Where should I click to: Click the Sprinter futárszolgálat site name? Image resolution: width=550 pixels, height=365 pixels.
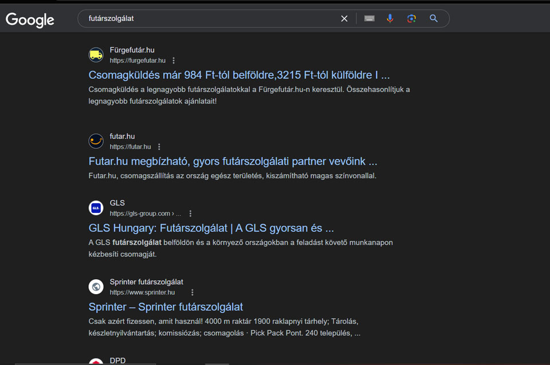(146, 282)
